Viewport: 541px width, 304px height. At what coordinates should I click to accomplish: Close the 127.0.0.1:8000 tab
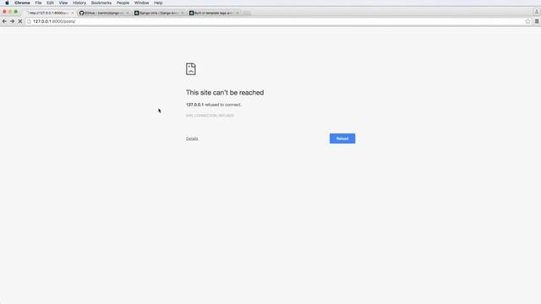tap(73, 13)
